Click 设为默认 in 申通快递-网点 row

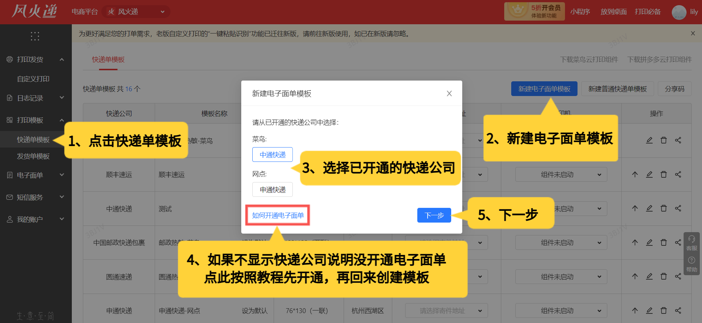(255, 311)
